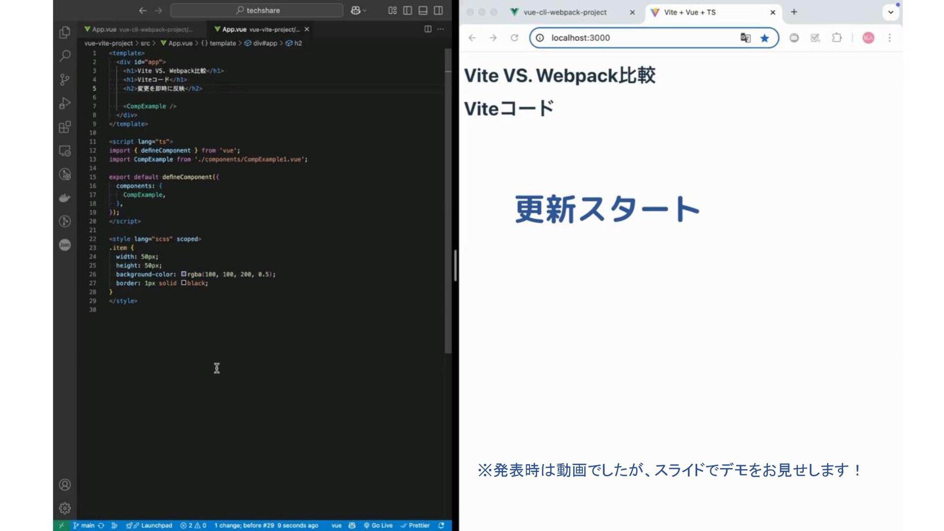Open remote window from status bar
This screenshot has height=531, width=944.
61,526
